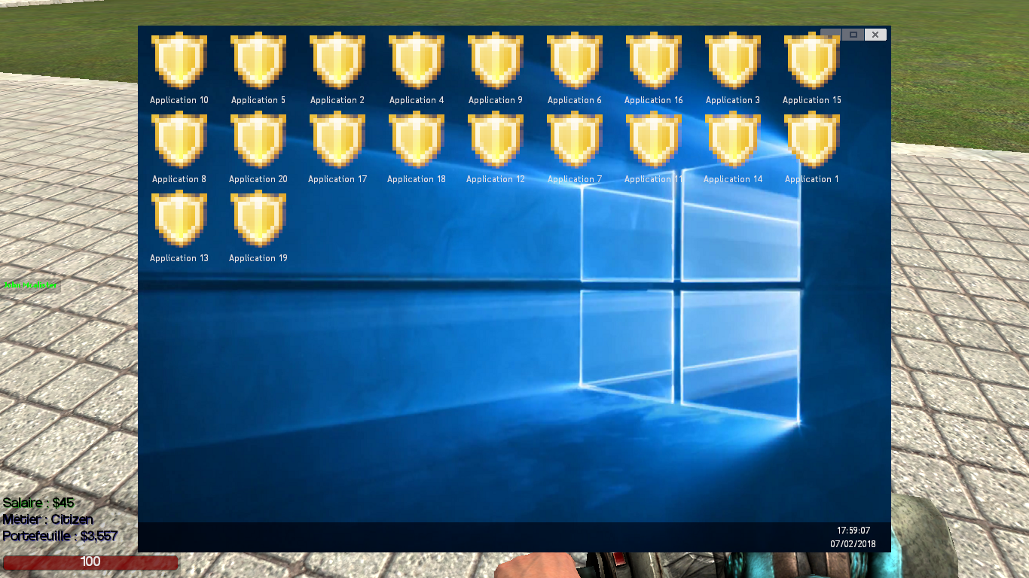Launch Application 4 from the desktop
This screenshot has width=1029, height=578.
point(417,61)
